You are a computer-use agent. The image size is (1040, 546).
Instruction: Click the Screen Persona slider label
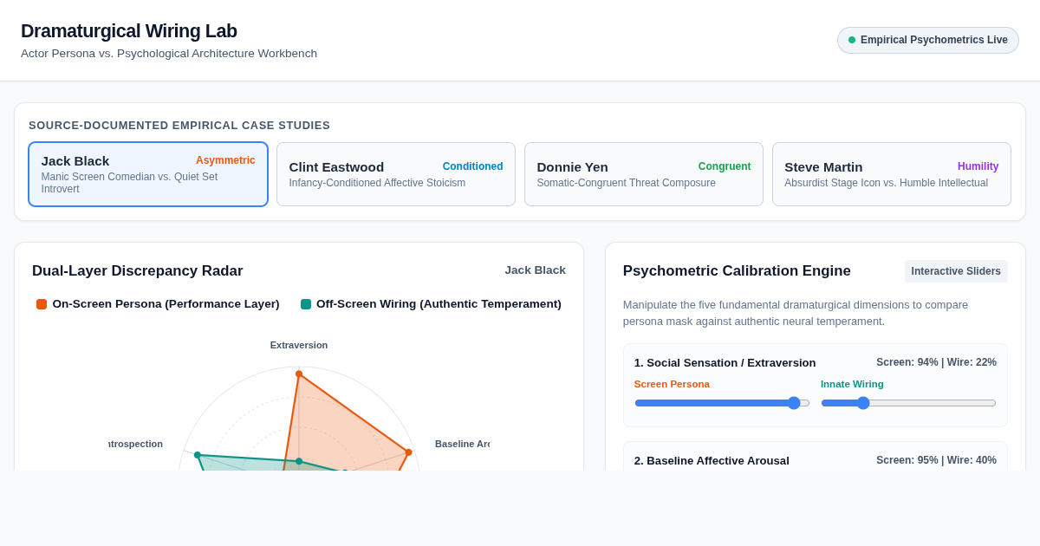(672, 384)
